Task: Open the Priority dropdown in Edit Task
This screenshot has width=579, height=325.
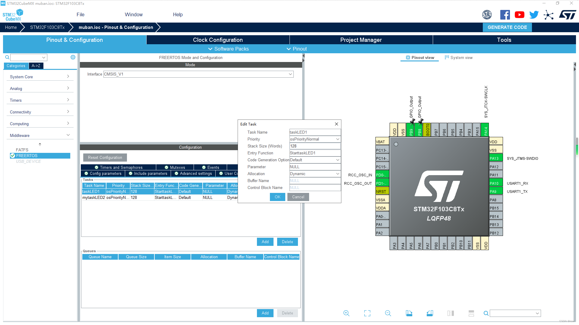Action: click(x=337, y=139)
